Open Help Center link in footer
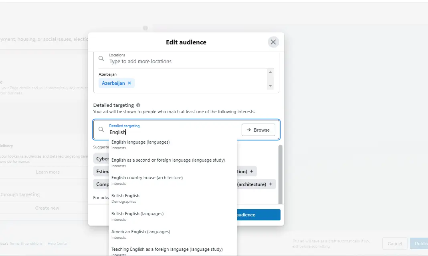Image resolution: width=428 pixels, height=256 pixels. 58,244
